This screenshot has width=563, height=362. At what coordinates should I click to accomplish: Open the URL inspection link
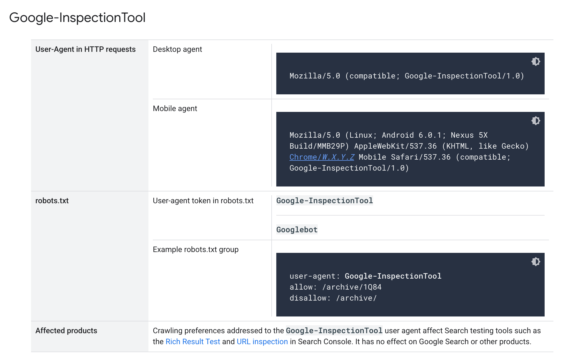coord(262,342)
